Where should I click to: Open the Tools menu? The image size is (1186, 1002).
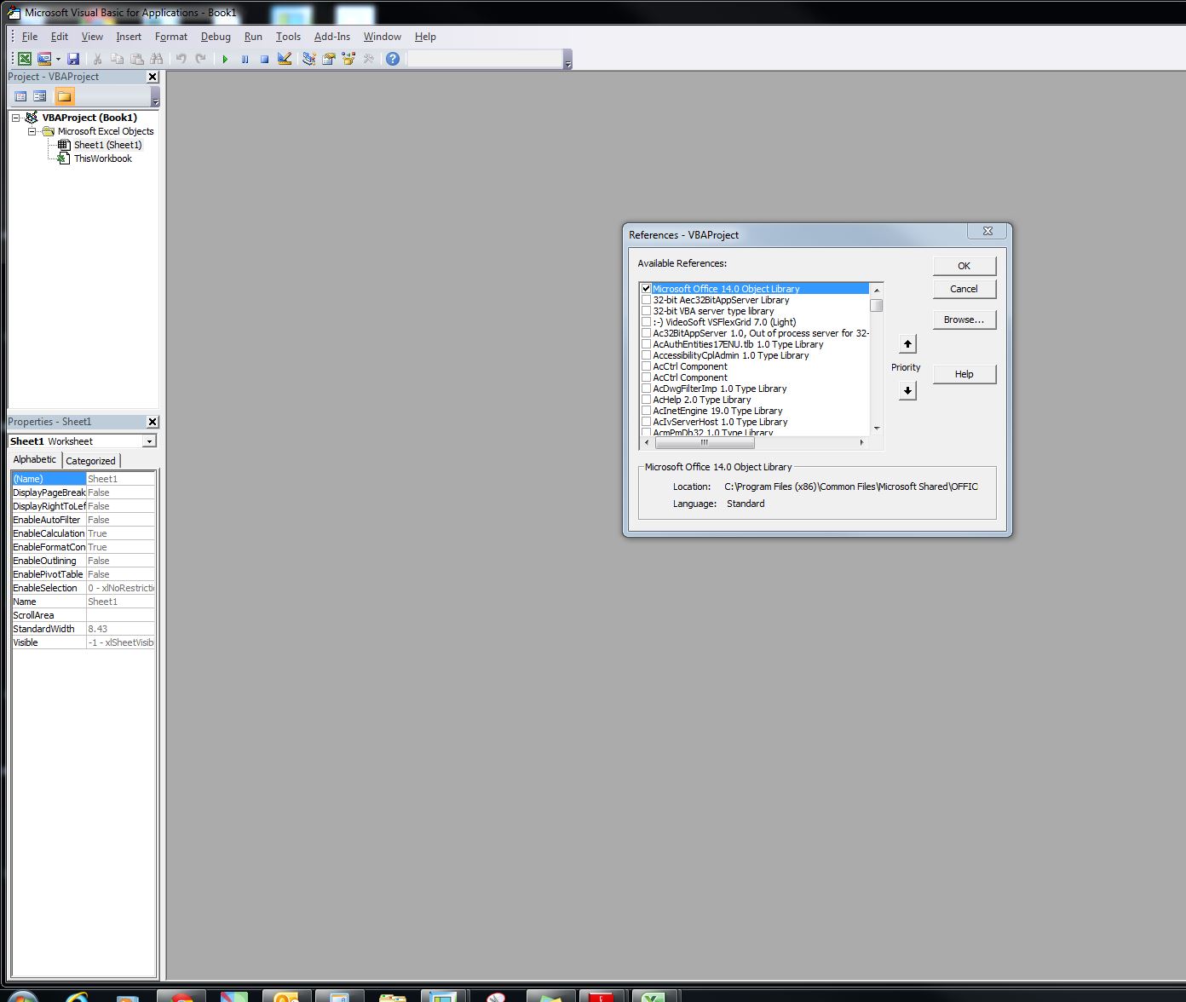(x=288, y=37)
